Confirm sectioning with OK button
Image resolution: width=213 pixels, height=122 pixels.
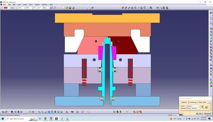[x=199, y=113]
